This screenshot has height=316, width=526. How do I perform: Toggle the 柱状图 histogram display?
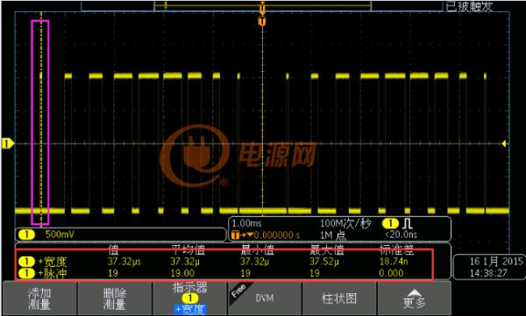[x=339, y=298]
